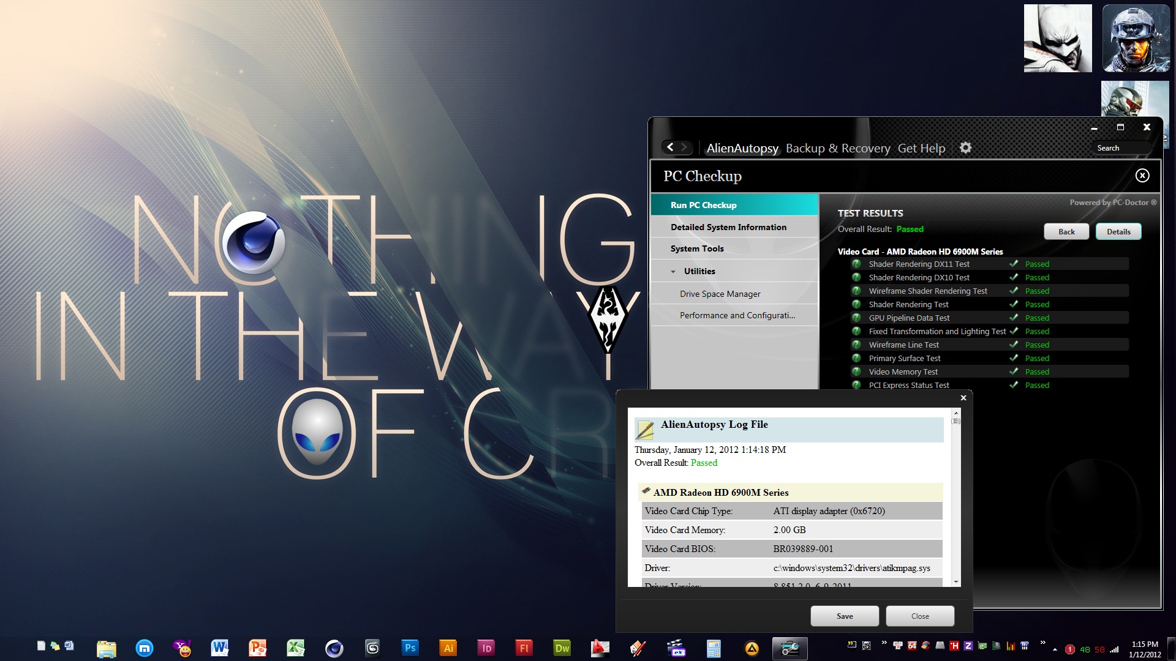Click help icon beside PCI Express Status Test
The width and height of the screenshot is (1176, 661).
[x=856, y=385]
